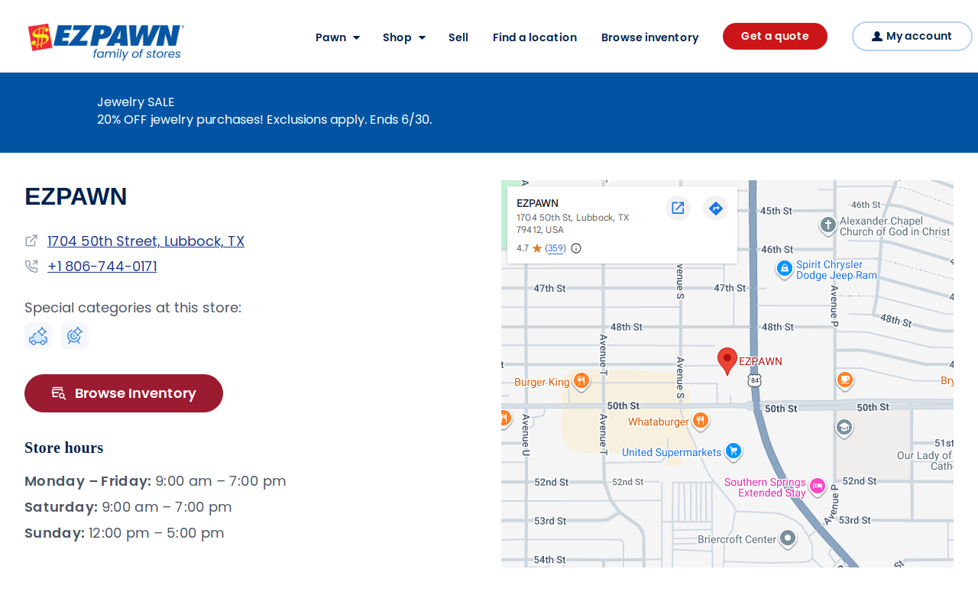This screenshot has width=978, height=611.
Task: Click the Burger King map marker
Action: pyautogui.click(x=581, y=381)
